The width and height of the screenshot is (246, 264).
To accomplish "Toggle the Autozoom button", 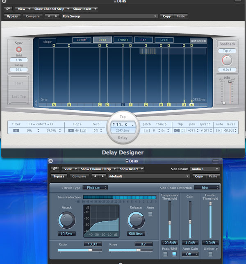I will point(198,41).
